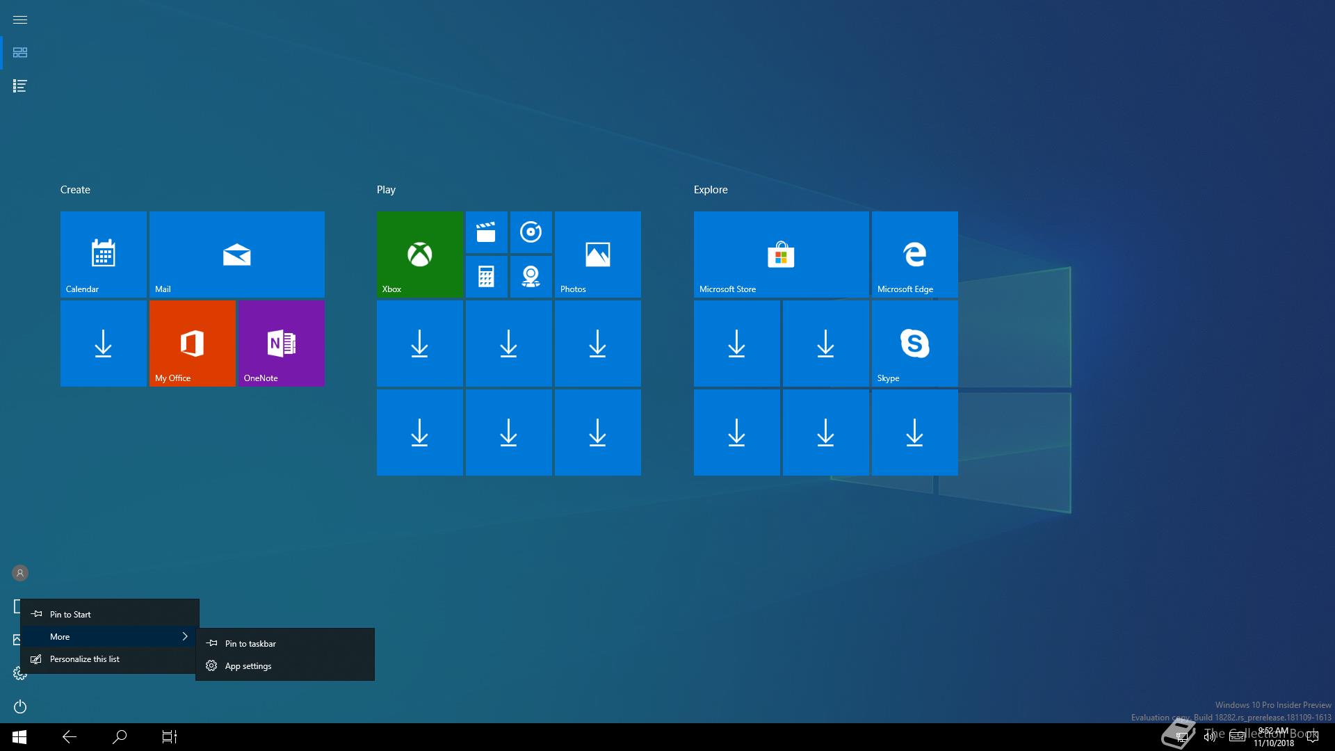Click download tile directly left of Skype
The height and width of the screenshot is (751, 1335).
pyautogui.click(x=826, y=344)
